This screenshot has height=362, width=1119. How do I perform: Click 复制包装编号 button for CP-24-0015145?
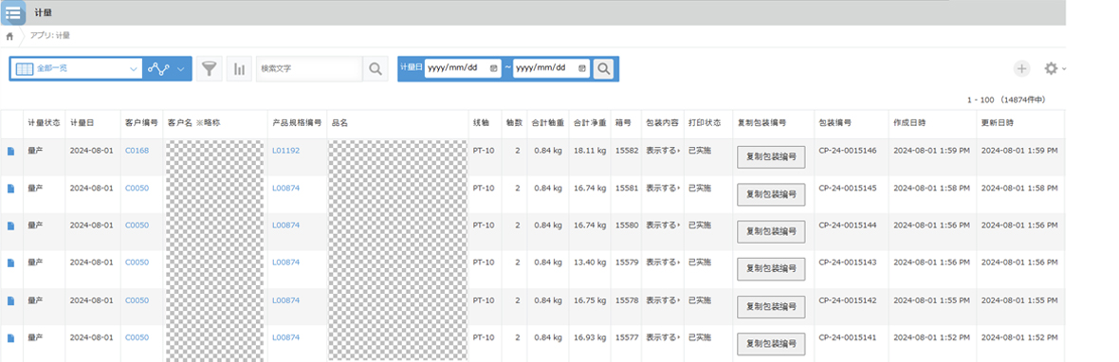(x=771, y=194)
